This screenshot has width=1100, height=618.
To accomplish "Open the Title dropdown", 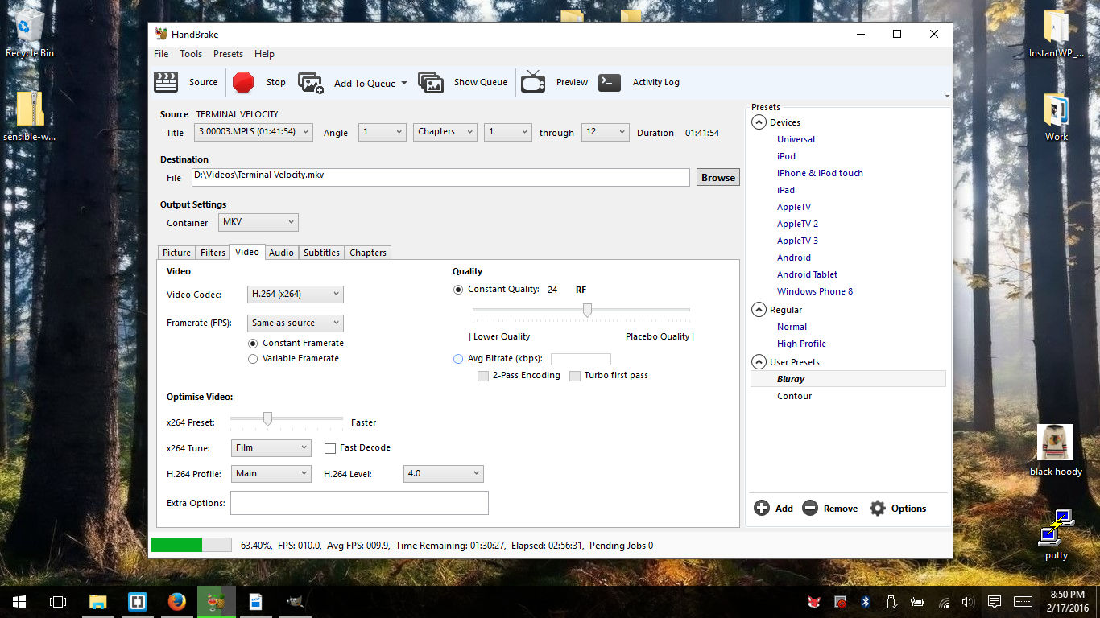I will pyautogui.click(x=252, y=132).
